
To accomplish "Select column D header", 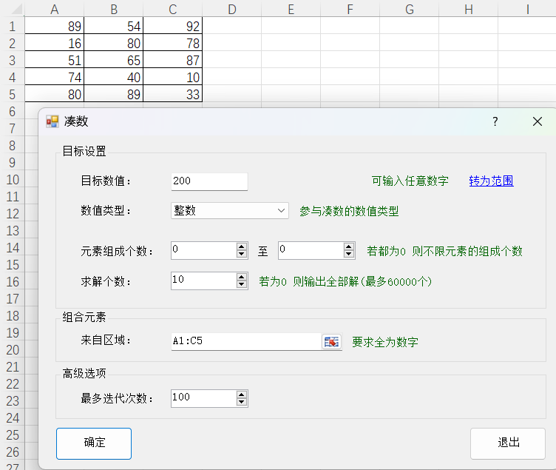I will click(x=232, y=9).
